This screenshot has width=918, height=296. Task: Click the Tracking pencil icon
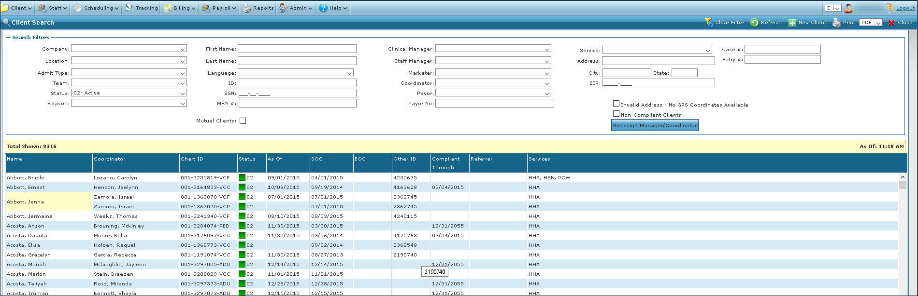pos(129,8)
